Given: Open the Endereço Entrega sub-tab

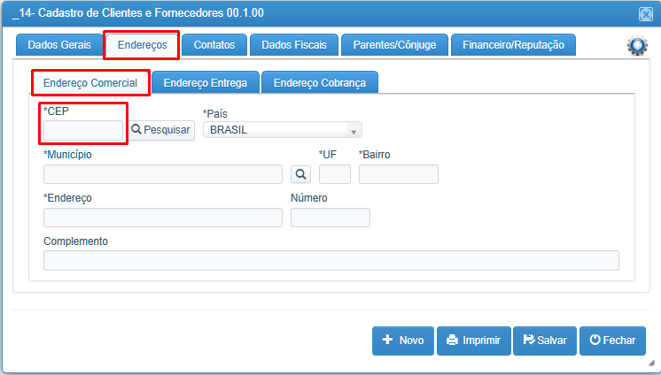Looking at the screenshot, I should point(206,82).
